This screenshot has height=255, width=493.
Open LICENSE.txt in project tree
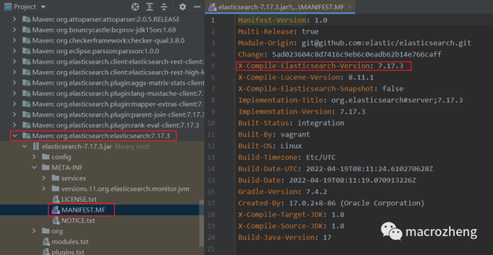79,200
